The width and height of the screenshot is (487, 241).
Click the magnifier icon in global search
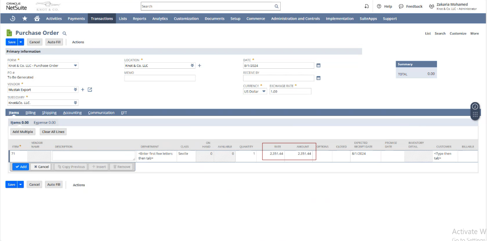[x=276, y=6]
